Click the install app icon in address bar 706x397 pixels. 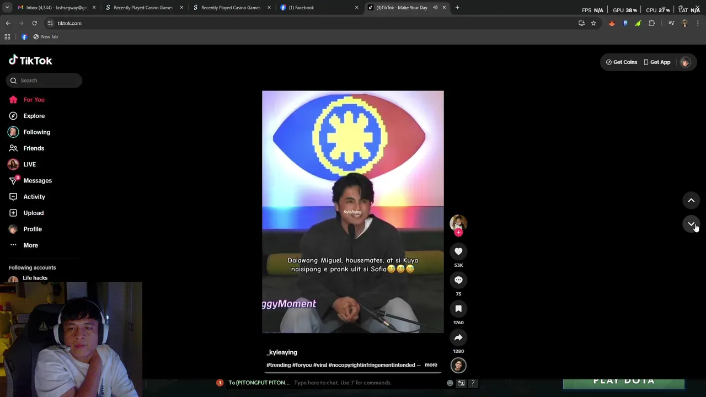click(581, 23)
